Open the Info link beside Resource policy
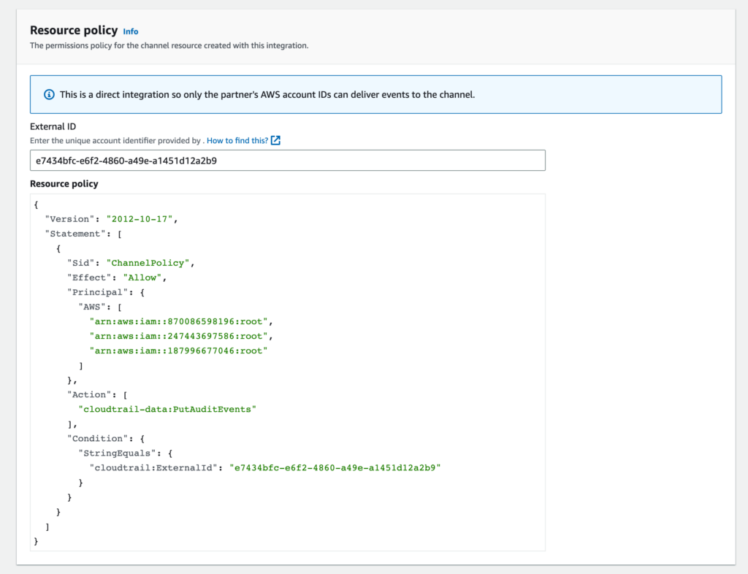748x574 pixels. [130, 31]
